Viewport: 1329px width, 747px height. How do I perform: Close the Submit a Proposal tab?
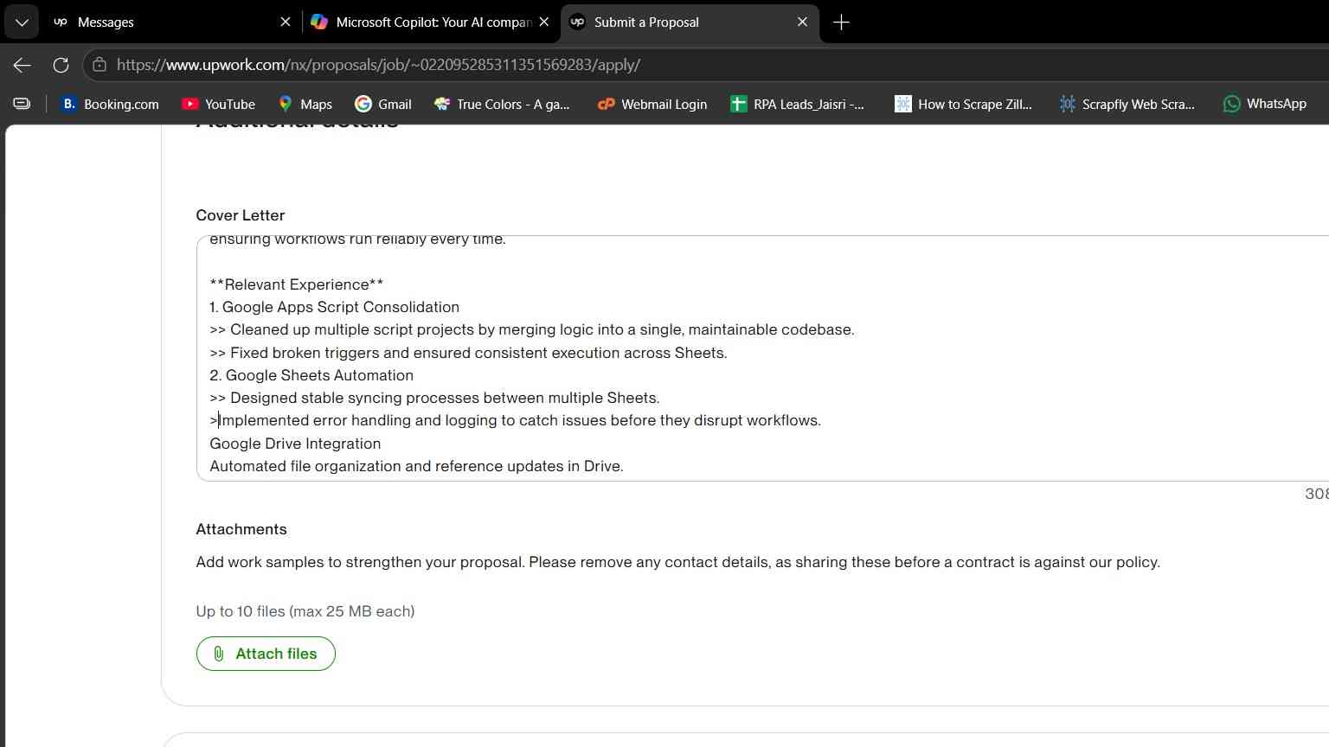(x=802, y=22)
